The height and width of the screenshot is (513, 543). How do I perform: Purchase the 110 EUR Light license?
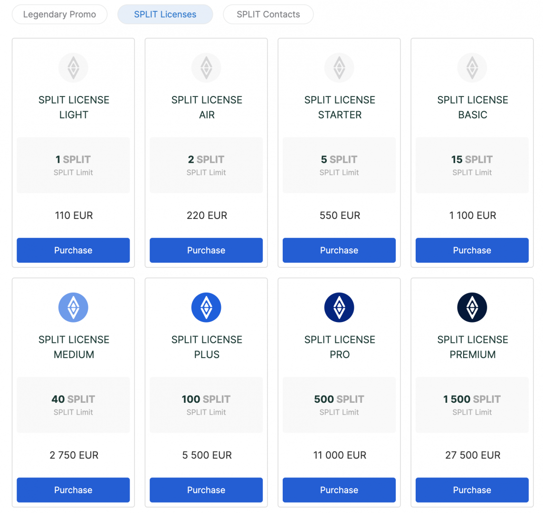coord(73,250)
